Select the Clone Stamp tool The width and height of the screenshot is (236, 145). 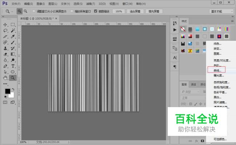point(5,48)
